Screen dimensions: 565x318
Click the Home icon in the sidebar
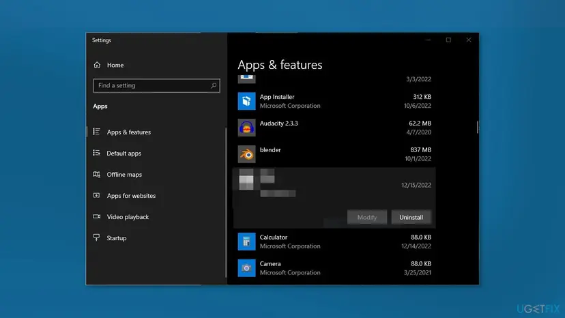(x=97, y=65)
